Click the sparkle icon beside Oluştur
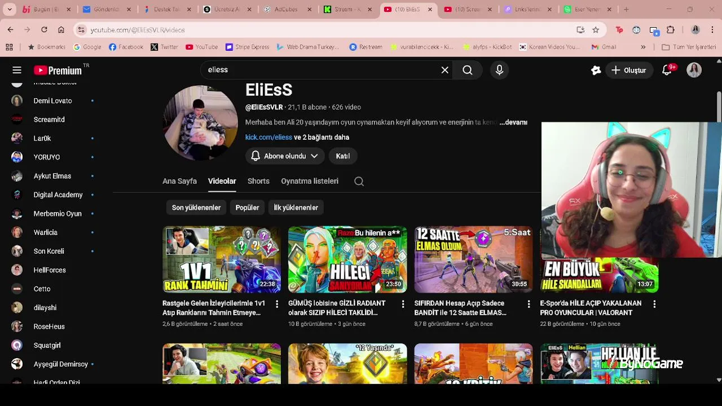Screen dimensions: 722x406 click(596, 70)
